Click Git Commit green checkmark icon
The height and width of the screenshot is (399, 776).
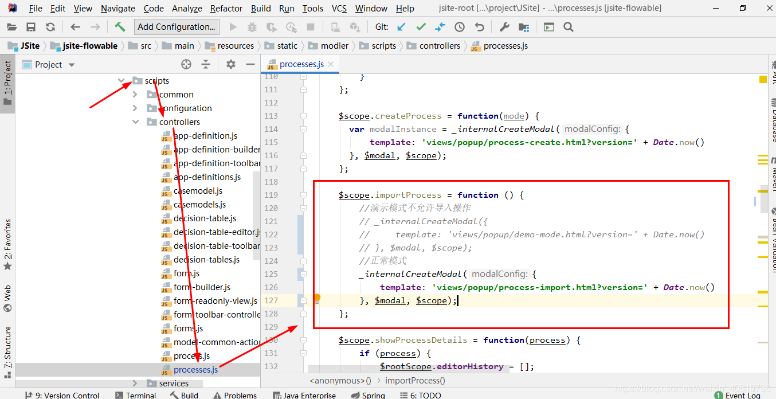pyautogui.click(x=421, y=27)
